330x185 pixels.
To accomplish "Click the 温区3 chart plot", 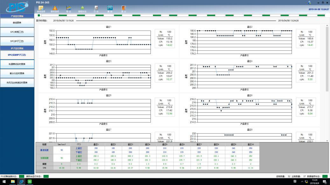I will [x=103, y=76].
